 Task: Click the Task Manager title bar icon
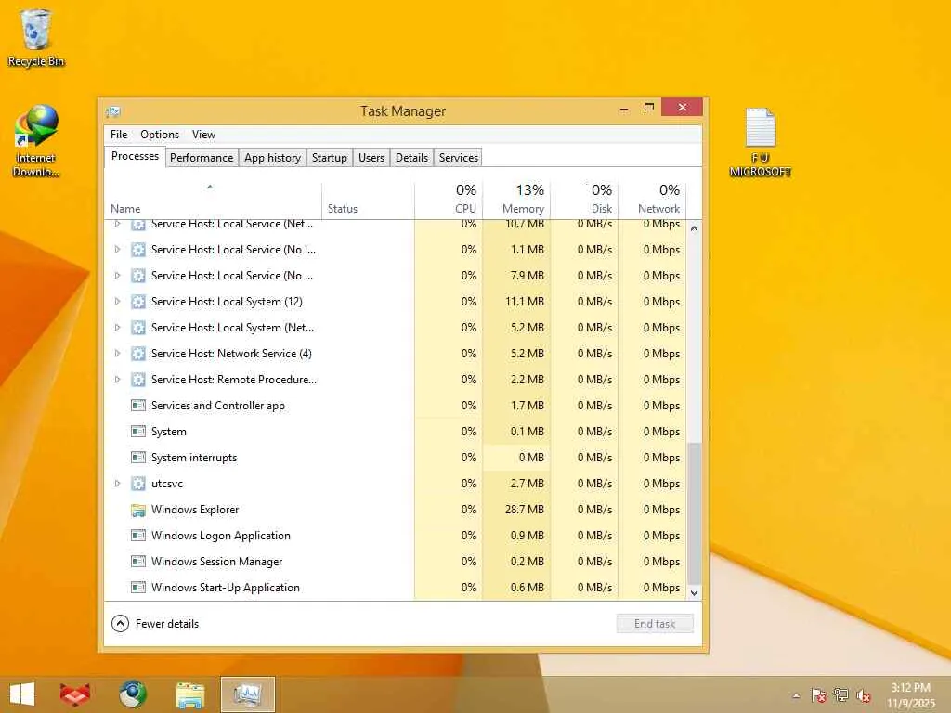[113, 111]
